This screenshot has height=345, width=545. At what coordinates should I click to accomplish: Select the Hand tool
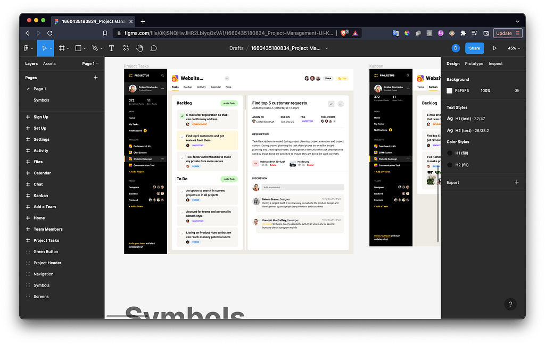[139, 48]
